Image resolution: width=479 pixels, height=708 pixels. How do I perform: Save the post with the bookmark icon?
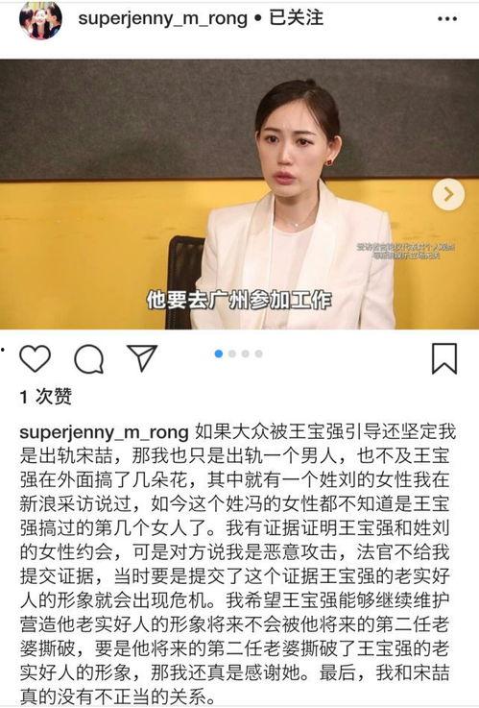(x=444, y=359)
